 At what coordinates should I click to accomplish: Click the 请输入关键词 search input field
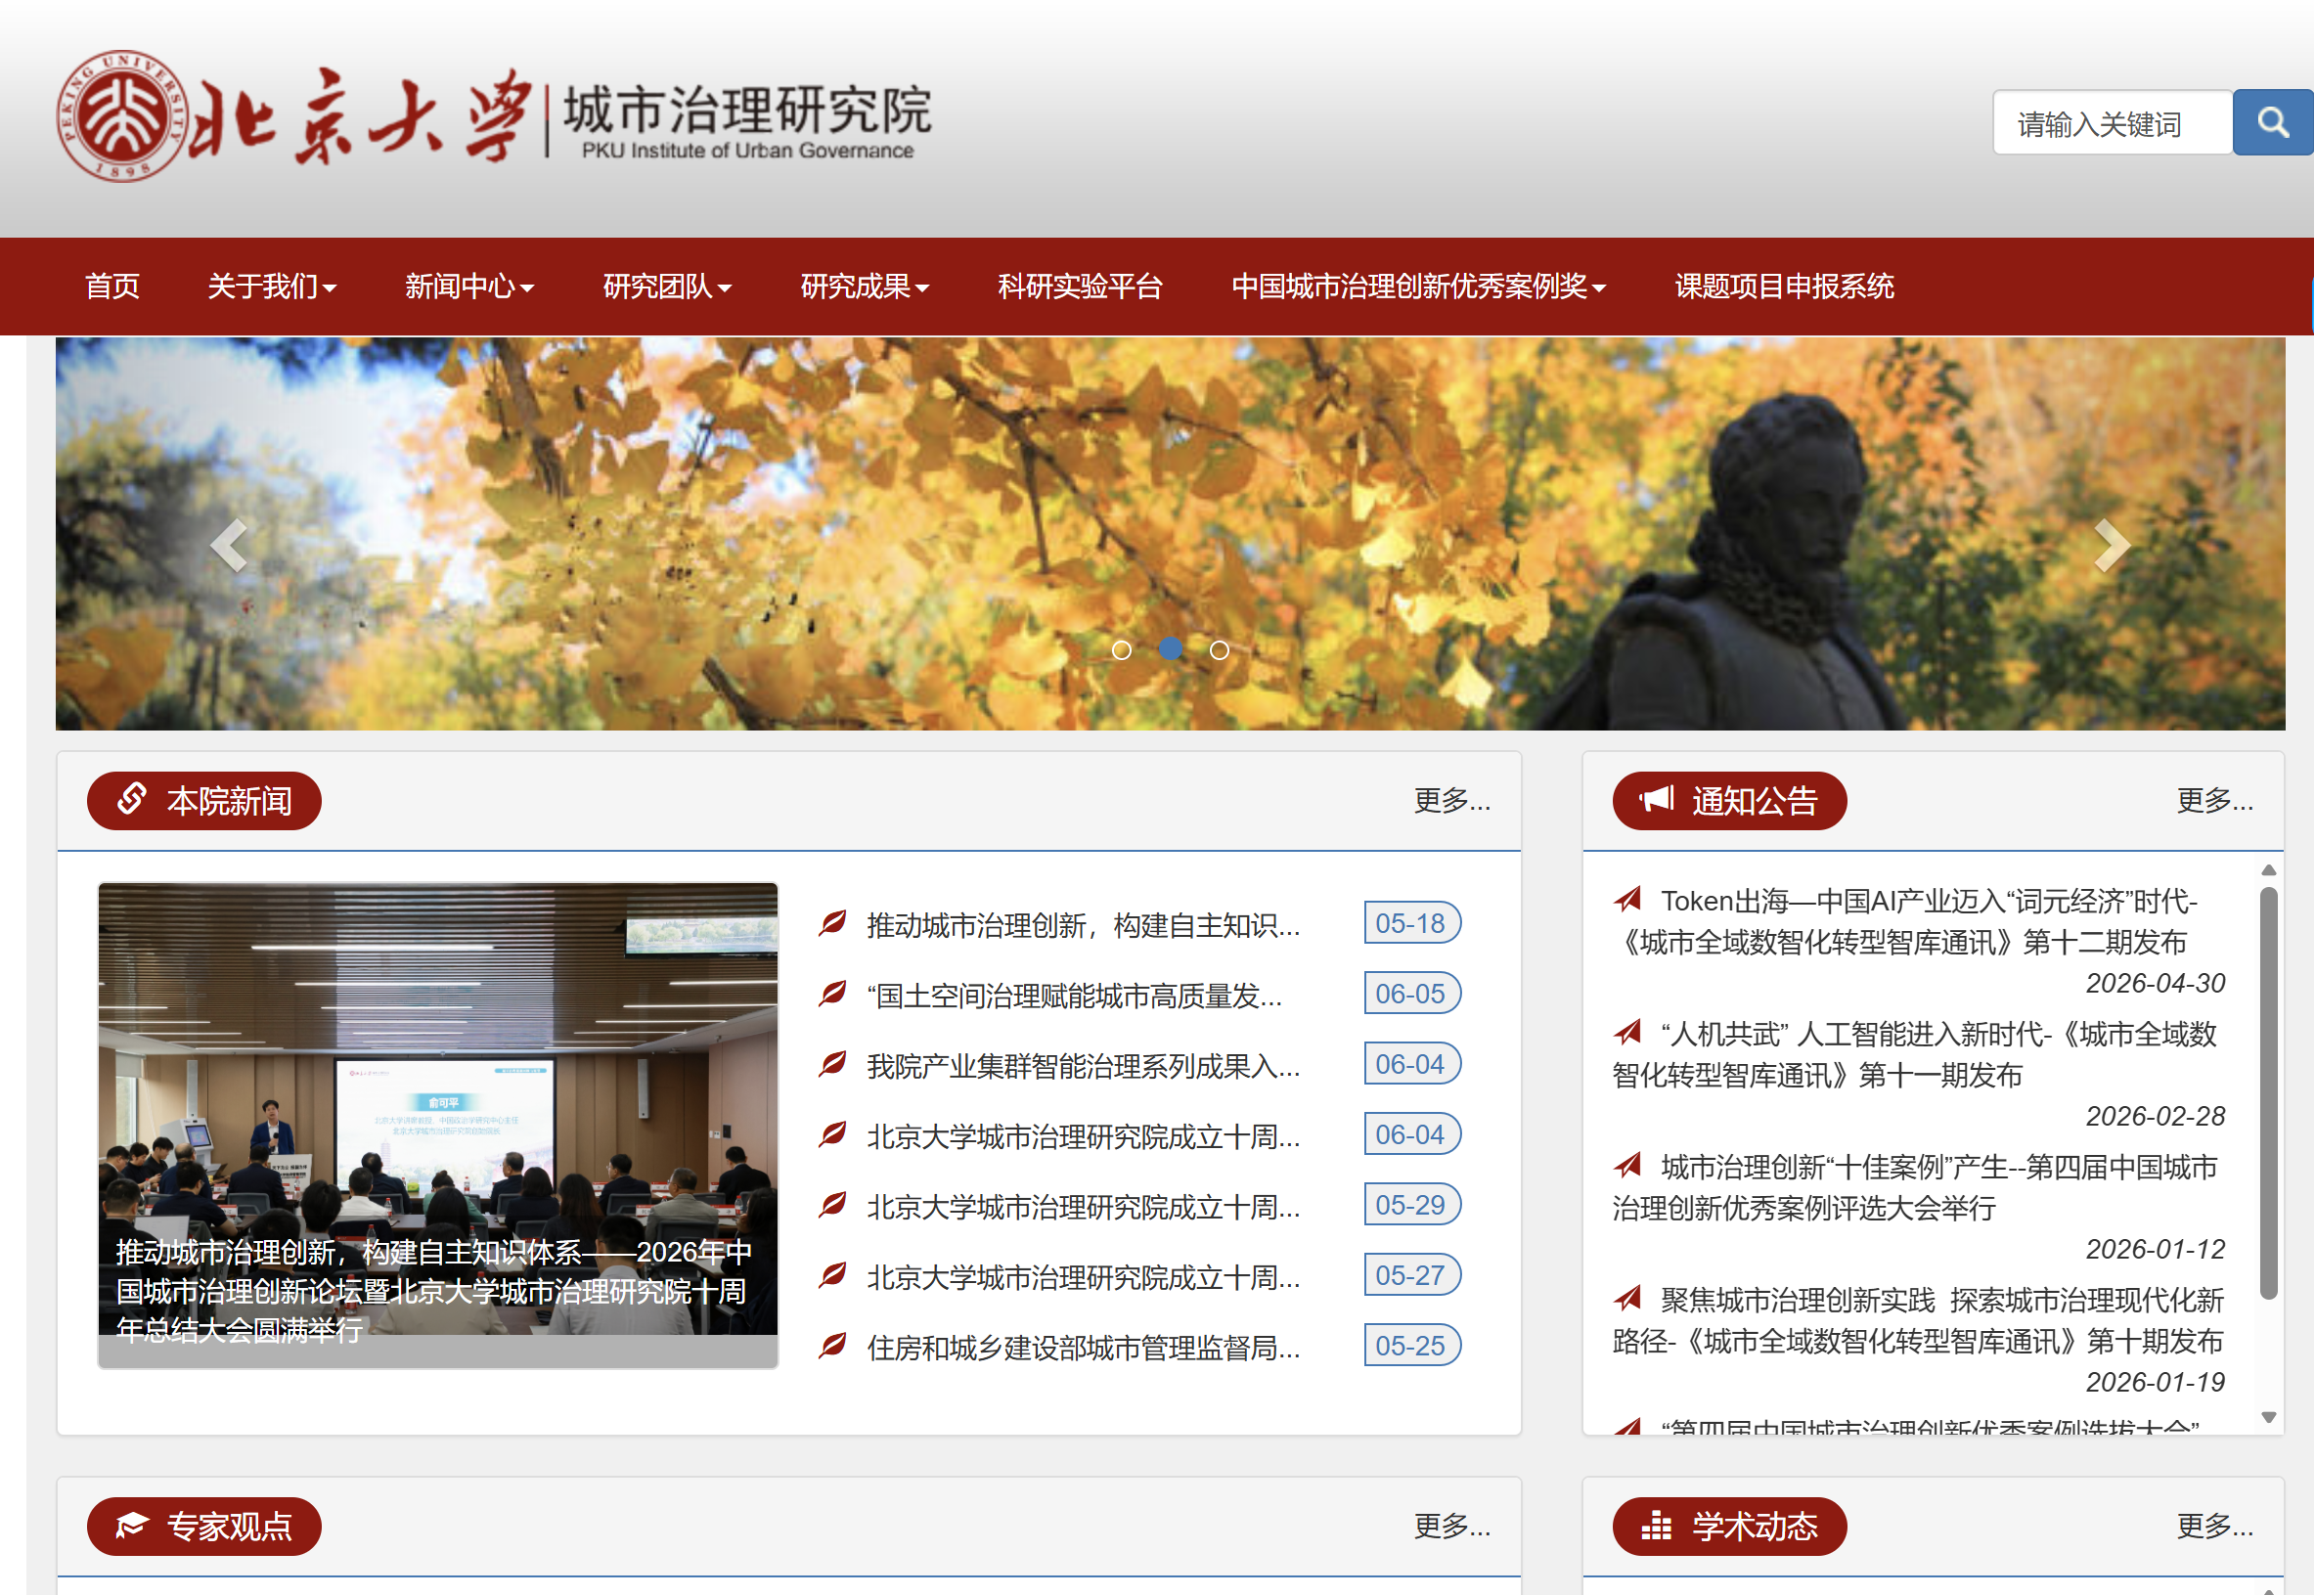coord(2113,123)
